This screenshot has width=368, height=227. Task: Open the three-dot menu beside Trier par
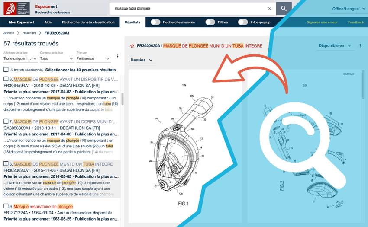pos(117,57)
